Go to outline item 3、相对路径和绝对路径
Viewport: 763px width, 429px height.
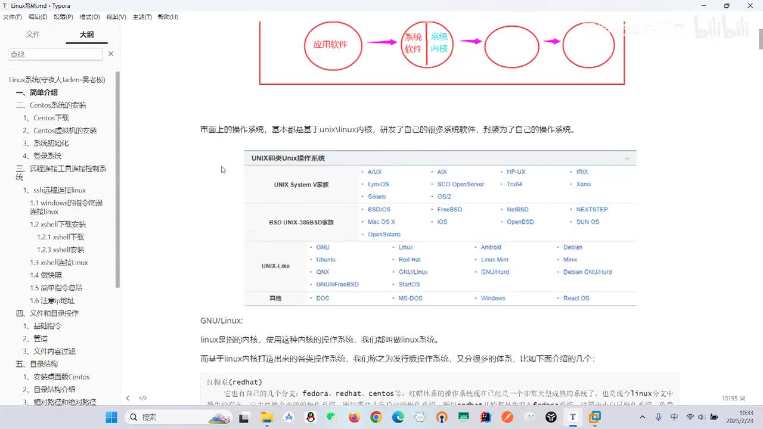tap(60, 402)
